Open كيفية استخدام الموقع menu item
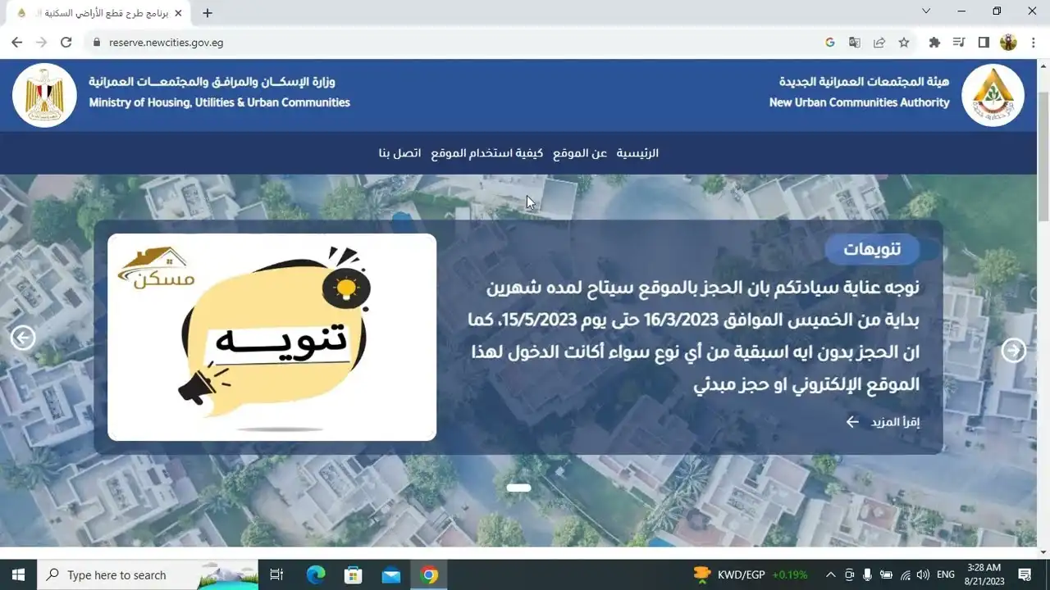The height and width of the screenshot is (590, 1050). (x=487, y=153)
